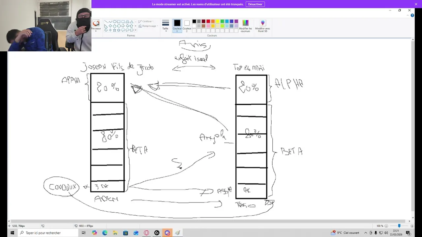
Task: Select the Right triangle shape
Action: point(106,26)
